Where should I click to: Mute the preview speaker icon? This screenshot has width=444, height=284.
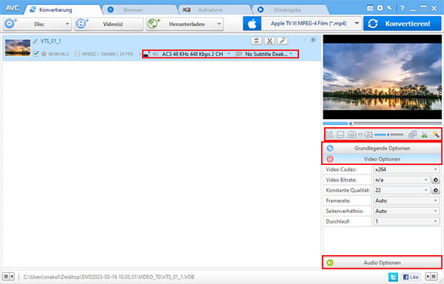tap(368, 135)
